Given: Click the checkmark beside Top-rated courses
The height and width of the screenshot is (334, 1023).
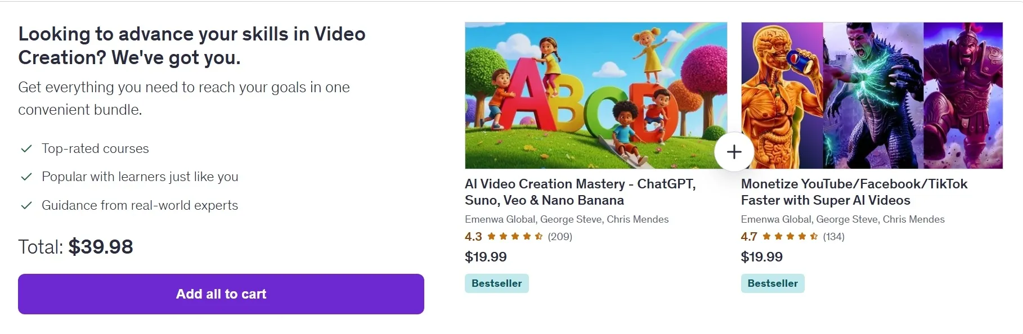Looking at the screenshot, I should tap(26, 148).
